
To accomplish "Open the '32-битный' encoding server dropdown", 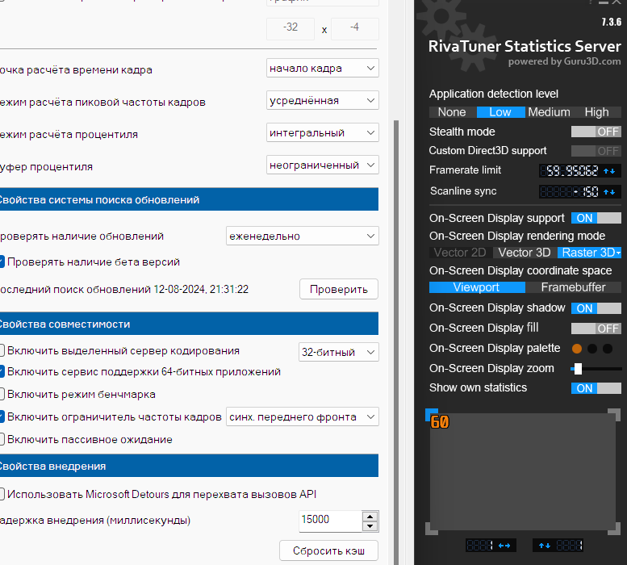I will (x=338, y=352).
